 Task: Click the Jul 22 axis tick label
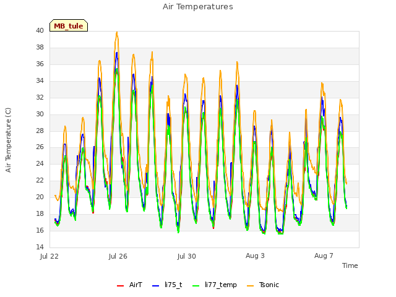pos(49,256)
